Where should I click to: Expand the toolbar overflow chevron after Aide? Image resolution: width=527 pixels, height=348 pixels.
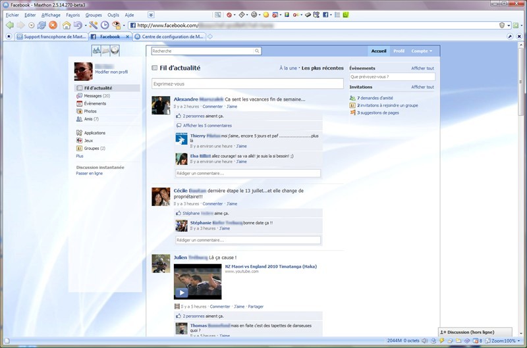click(151, 14)
